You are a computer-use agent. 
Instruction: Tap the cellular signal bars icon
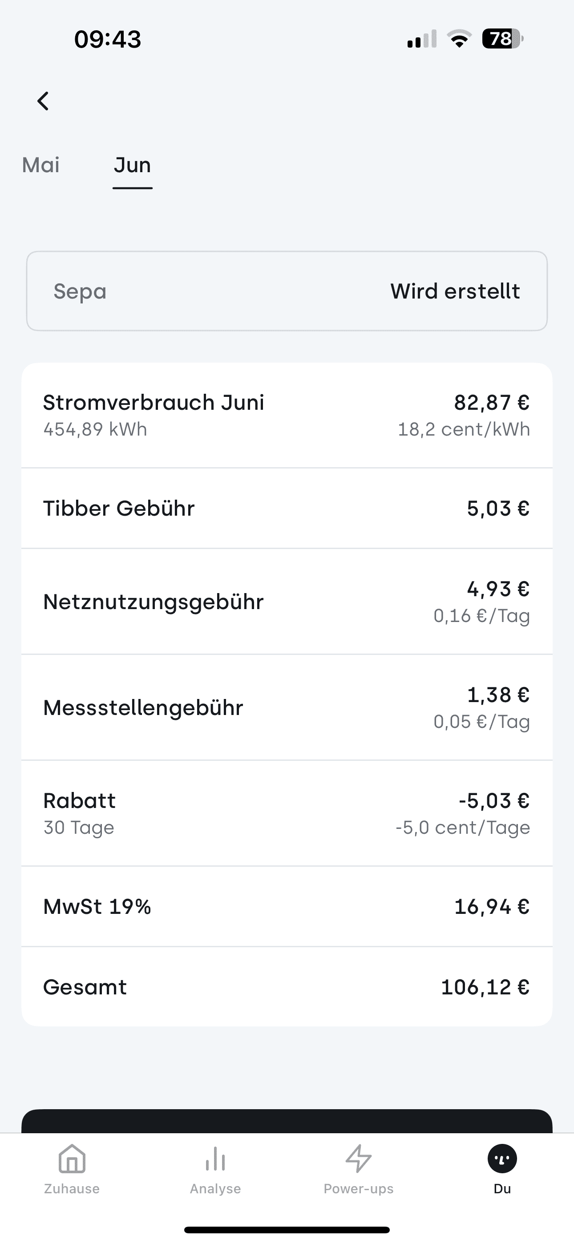coord(422,39)
